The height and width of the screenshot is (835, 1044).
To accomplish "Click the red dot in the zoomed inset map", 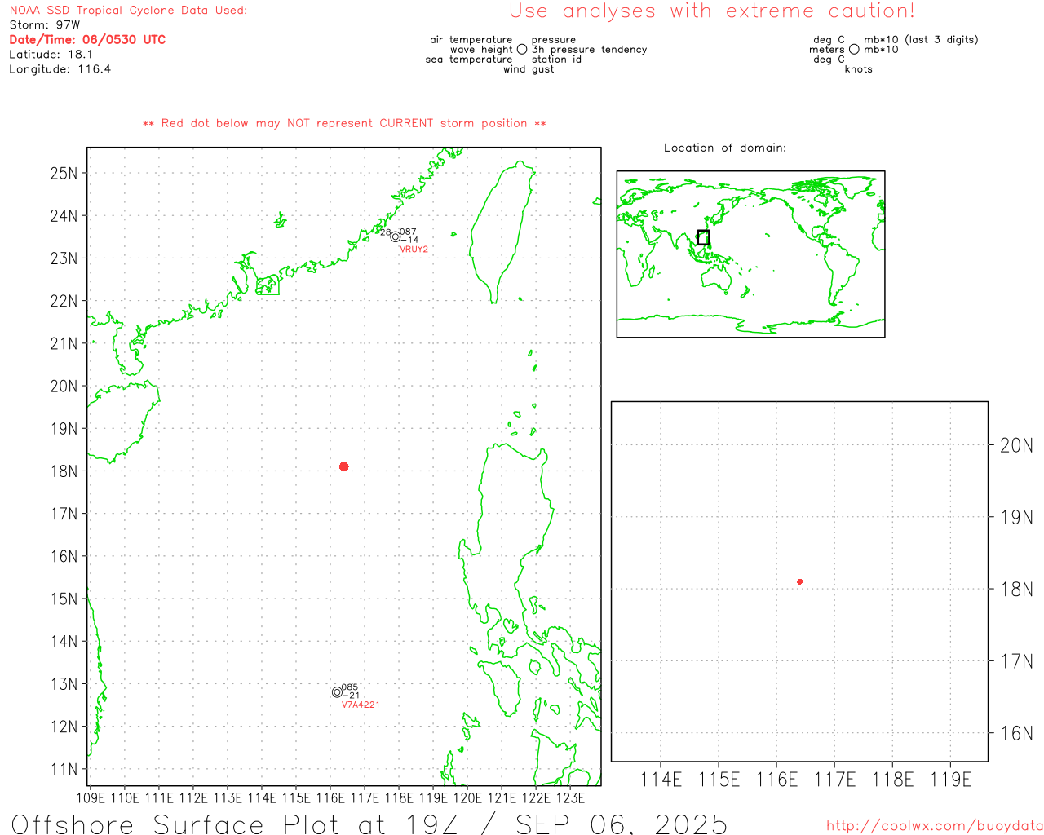I will (x=800, y=581).
